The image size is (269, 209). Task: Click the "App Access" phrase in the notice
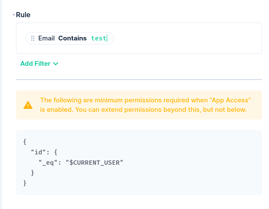point(230,100)
